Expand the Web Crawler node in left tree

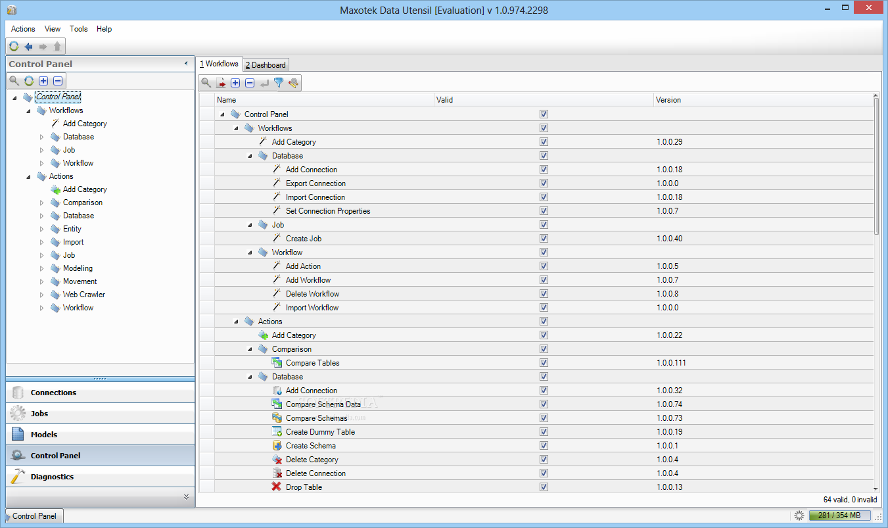pos(42,295)
